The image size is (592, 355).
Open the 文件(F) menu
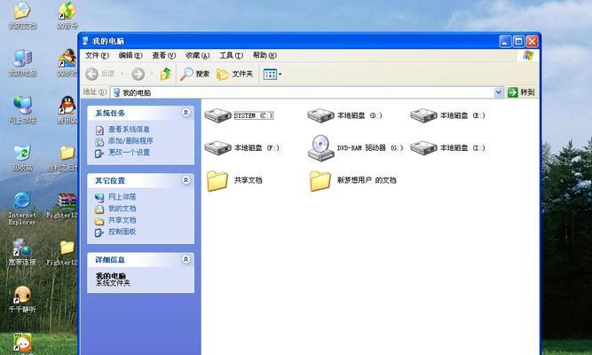97,56
